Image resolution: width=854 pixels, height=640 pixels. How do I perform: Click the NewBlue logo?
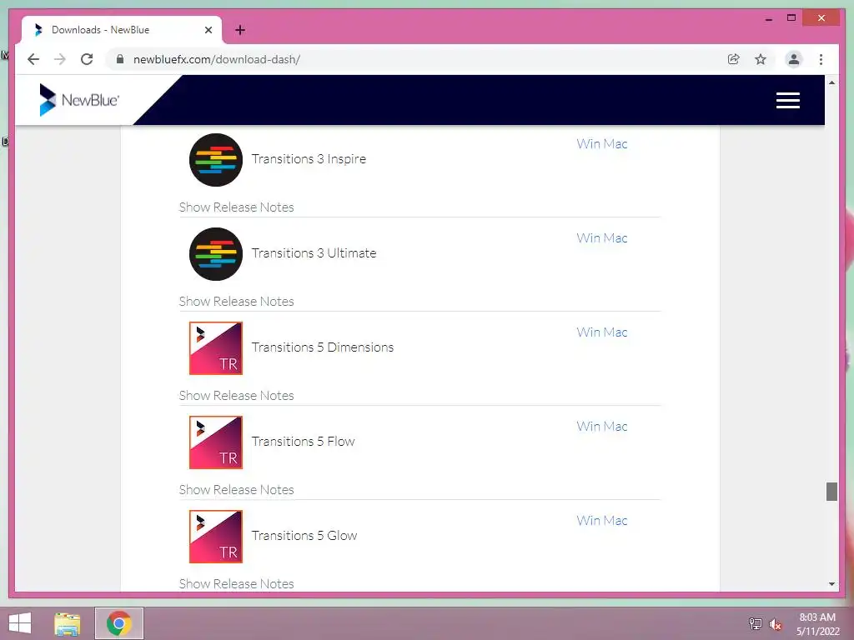(79, 100)
